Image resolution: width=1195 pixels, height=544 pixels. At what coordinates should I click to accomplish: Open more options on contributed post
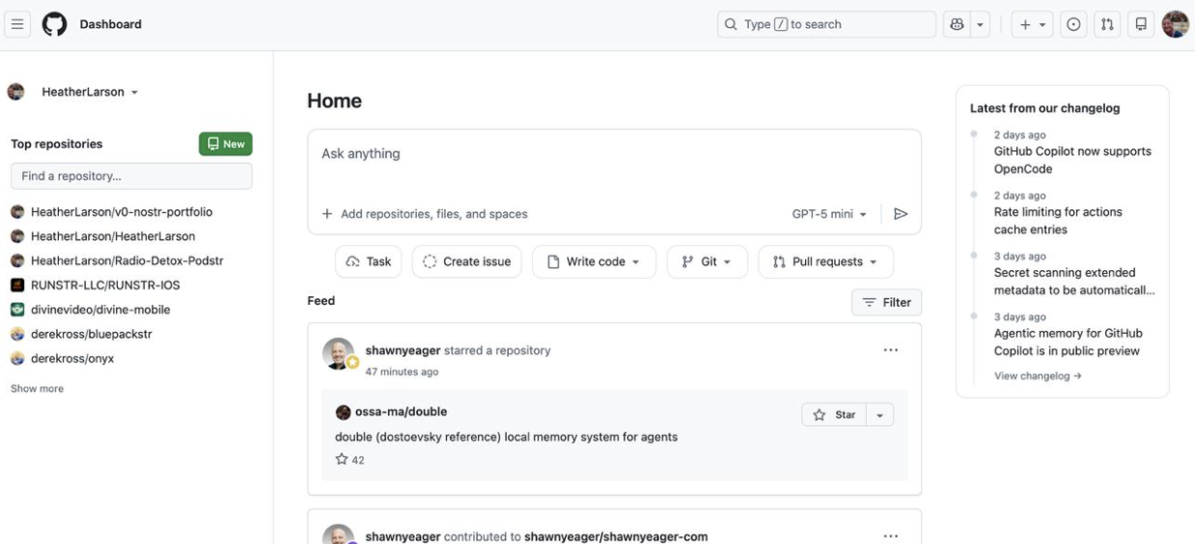891,536
